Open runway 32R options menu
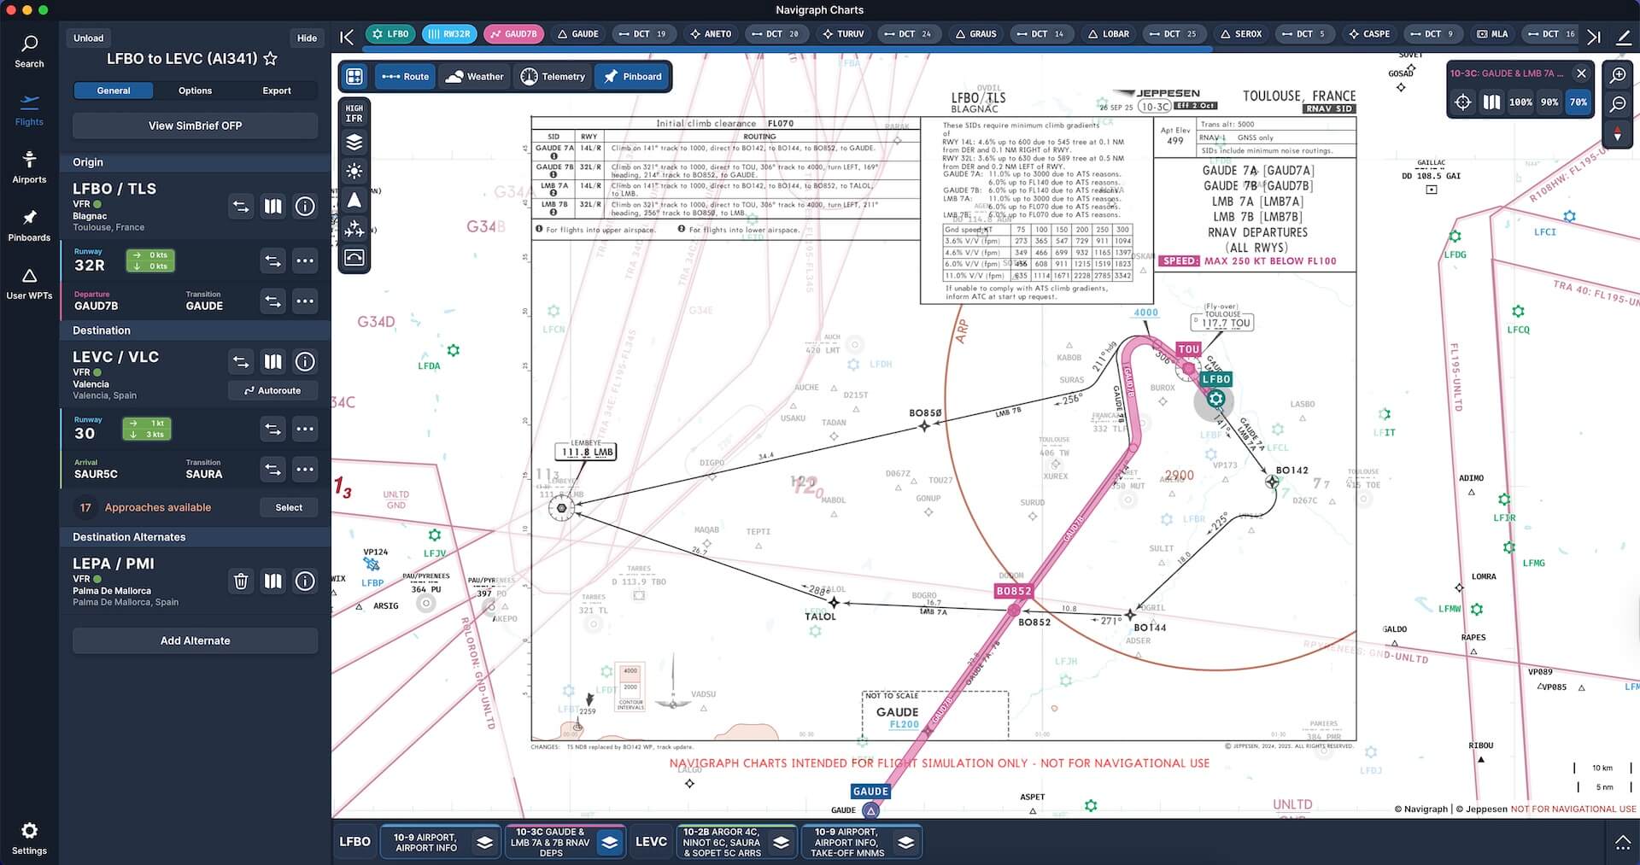Image resolution: width=1640 pixels, height=865 pixels. pyautogui.click(x=305, y=261)
